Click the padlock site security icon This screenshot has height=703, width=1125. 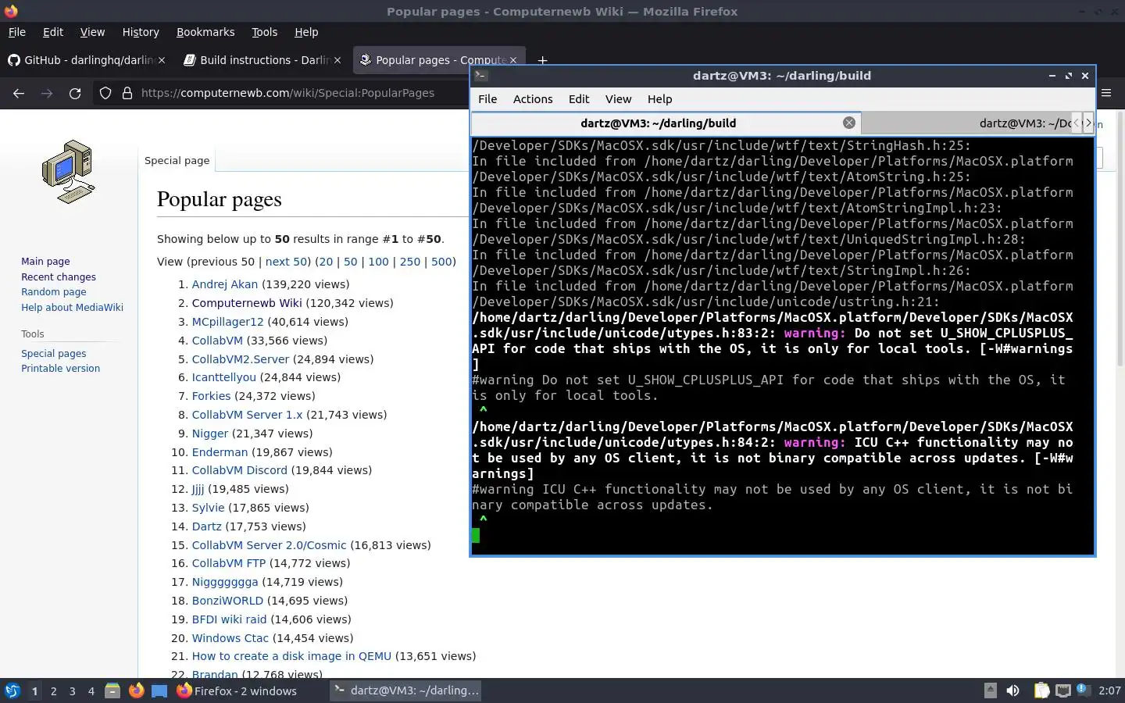pos(127,93)
